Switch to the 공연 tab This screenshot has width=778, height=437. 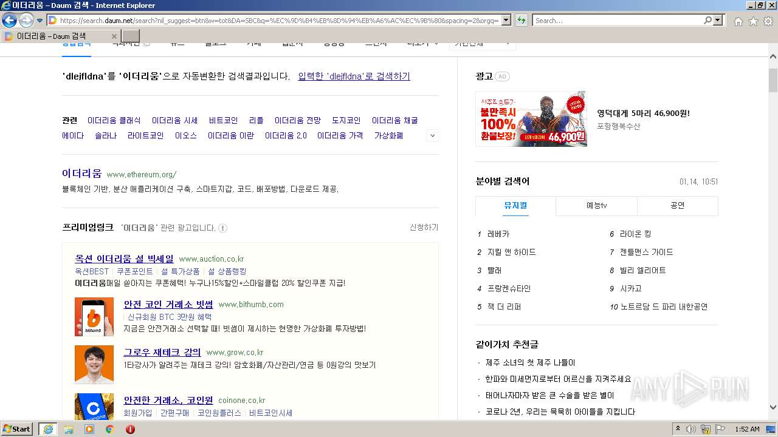[x=678, y=205]
